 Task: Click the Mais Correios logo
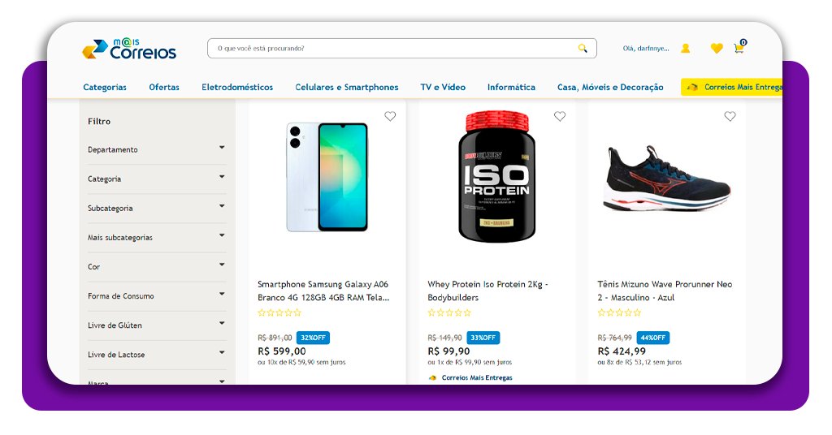click(x=129, y=49)
